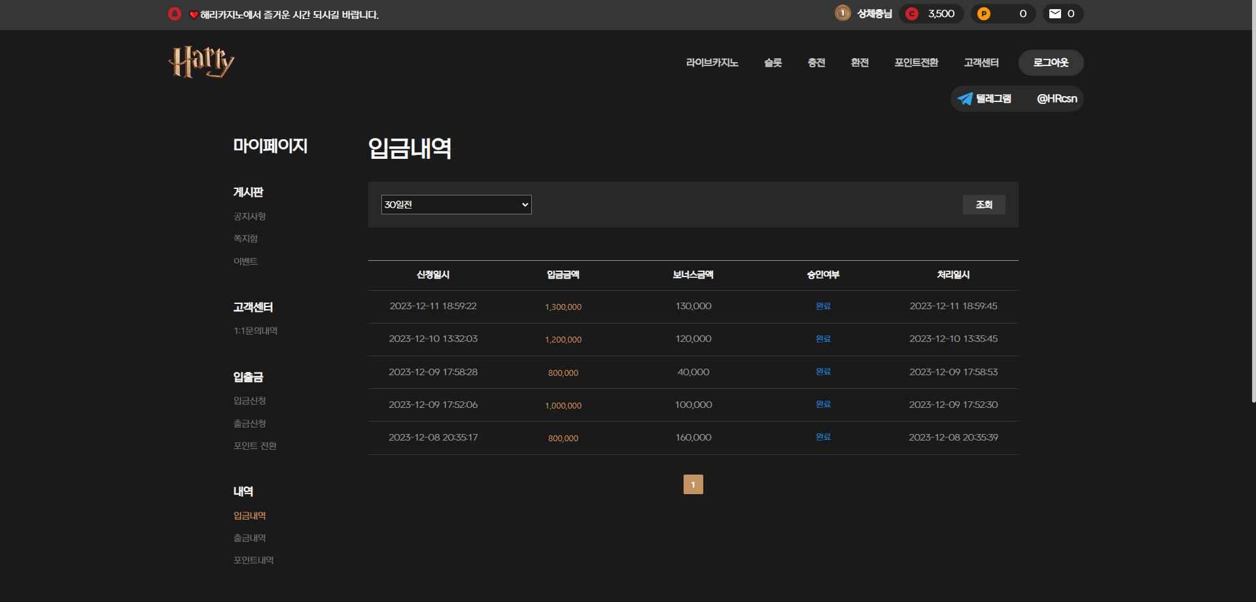Click the @HRcsn Telegram handle
Viewport: 1256px width, 602px height.
[1056, 99]
